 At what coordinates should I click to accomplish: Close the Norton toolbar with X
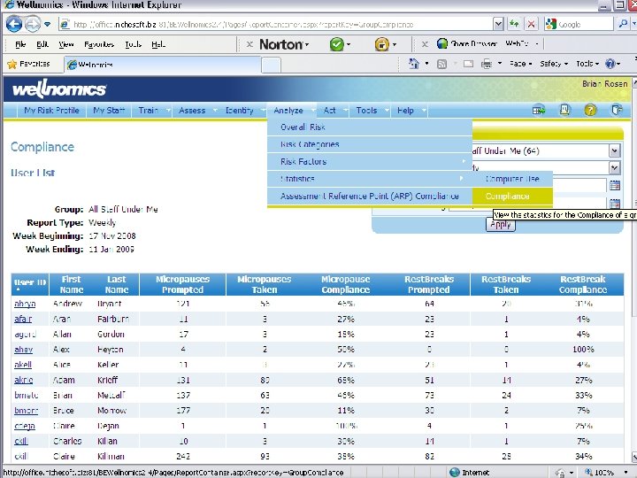249,44
